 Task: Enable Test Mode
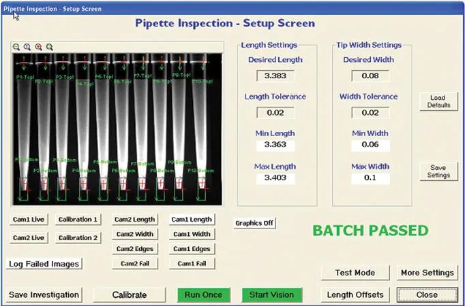point(355,273)
